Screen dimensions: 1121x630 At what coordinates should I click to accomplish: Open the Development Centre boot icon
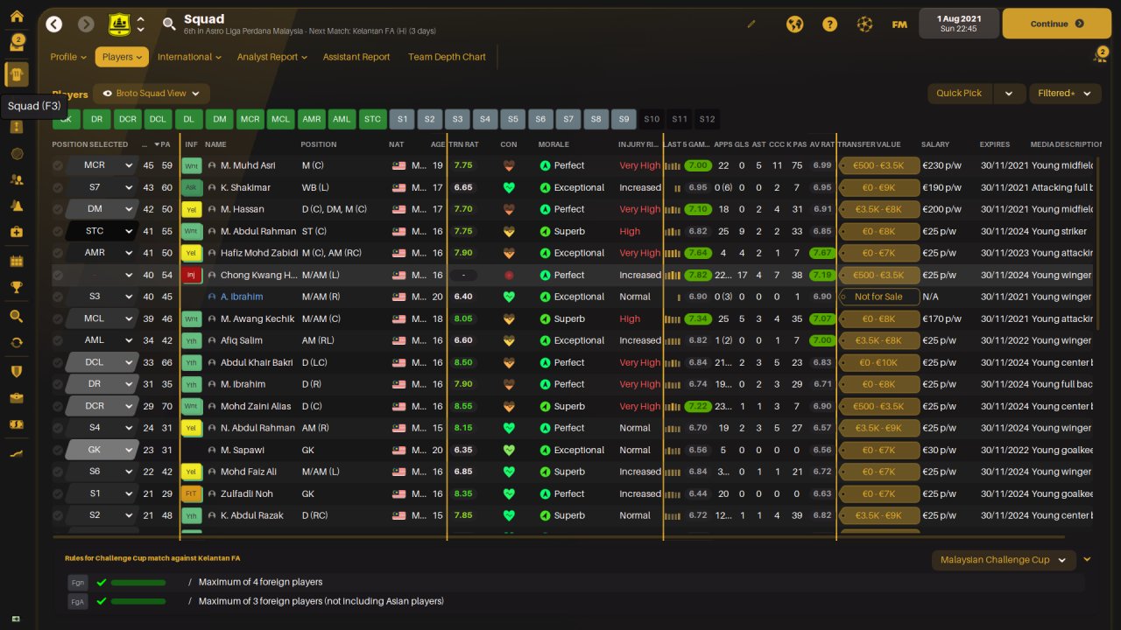(x=17, y=452)
